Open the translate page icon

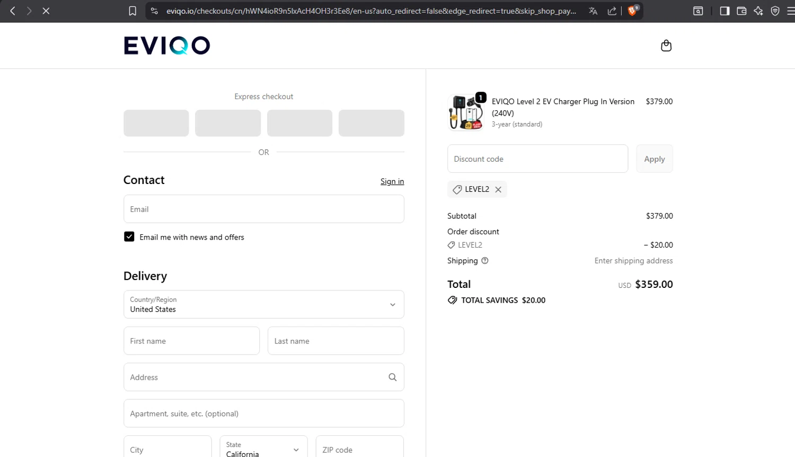(x=593, y=11)
